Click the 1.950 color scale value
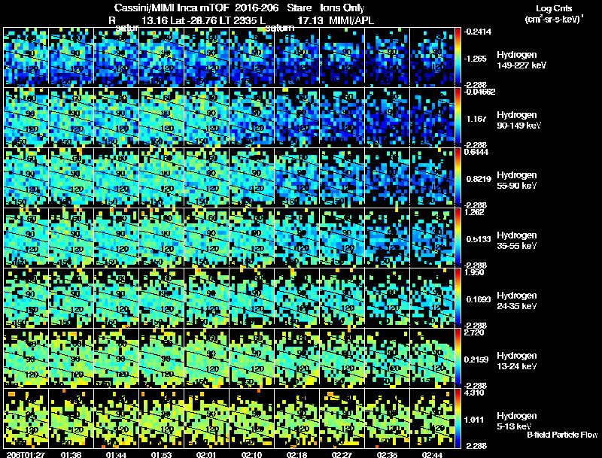The height and width of the screenshot is (458, 602). pos(474,272)
